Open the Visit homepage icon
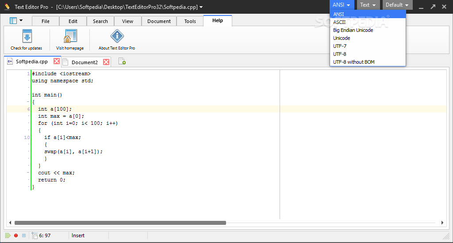453x243 pixels. point(70,36)
